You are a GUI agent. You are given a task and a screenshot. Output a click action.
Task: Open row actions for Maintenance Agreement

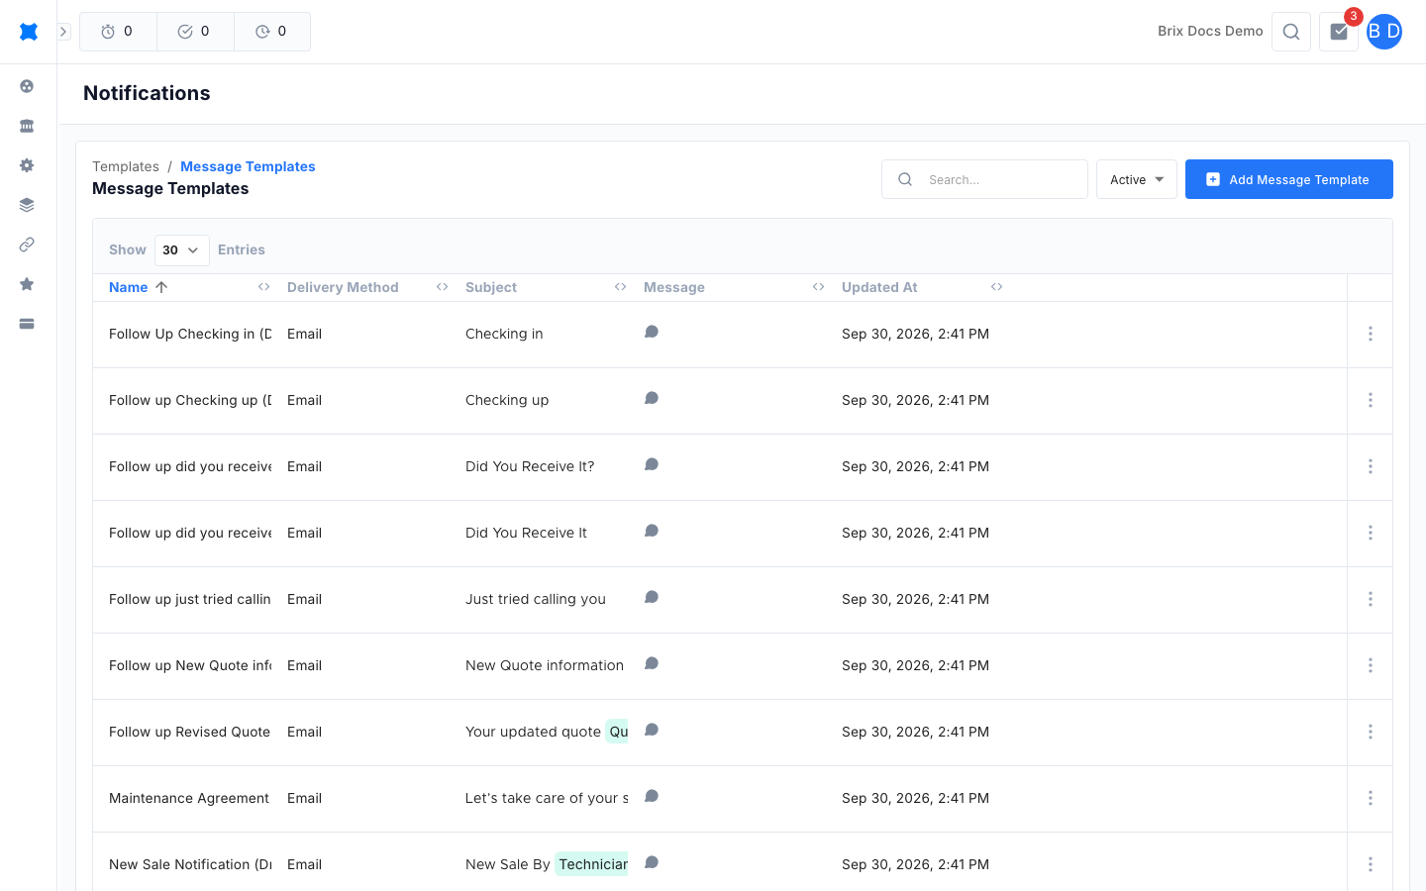(x=1371, y=798)
